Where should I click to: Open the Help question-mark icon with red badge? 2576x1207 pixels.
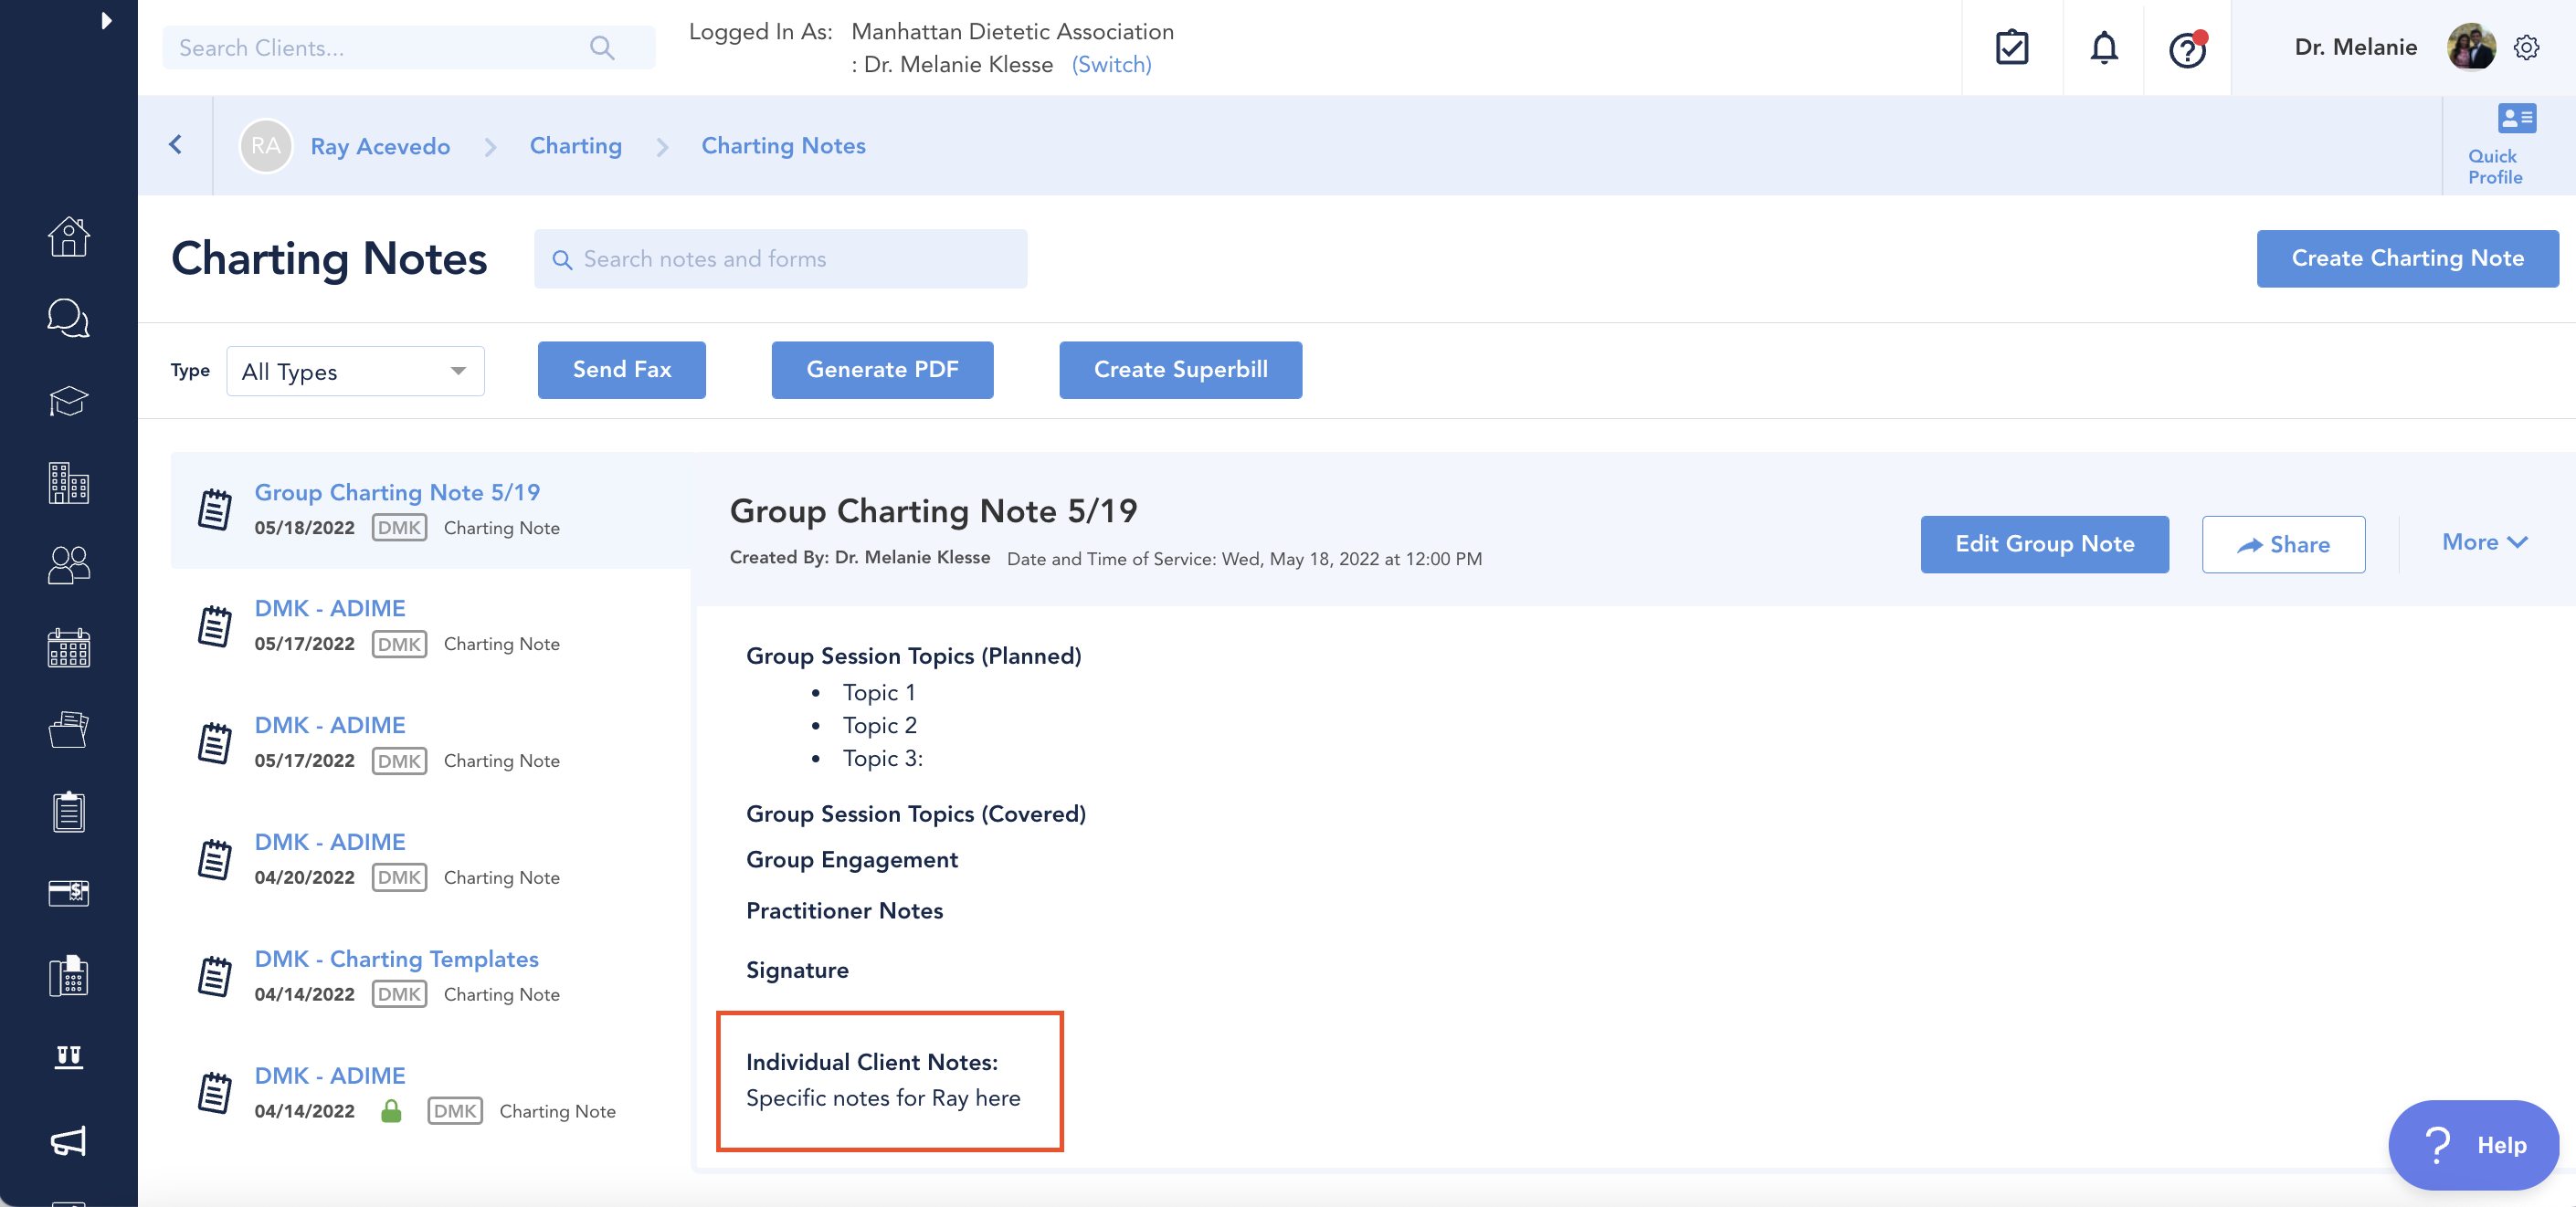2187,52
